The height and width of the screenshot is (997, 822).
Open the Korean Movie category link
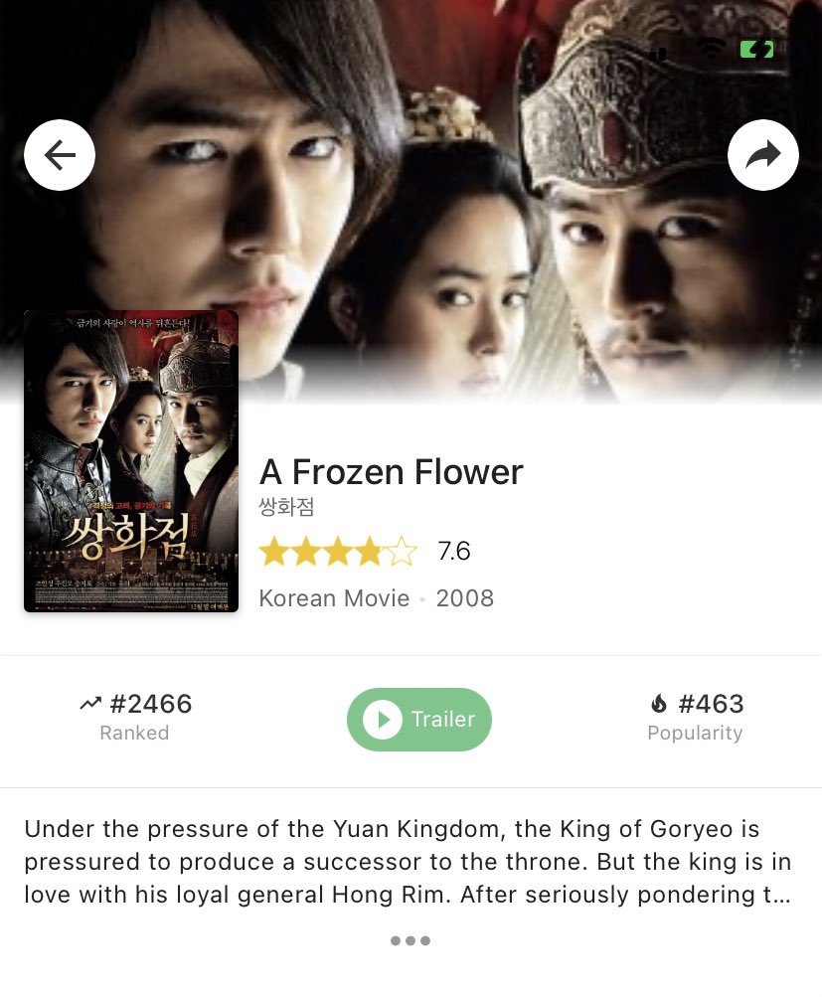tap(334, 598)
